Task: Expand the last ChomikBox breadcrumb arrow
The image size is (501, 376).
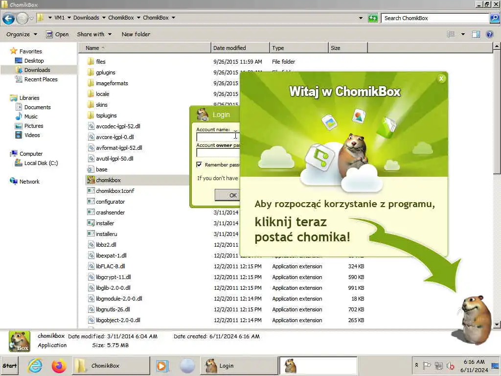Action: [174, 18]
